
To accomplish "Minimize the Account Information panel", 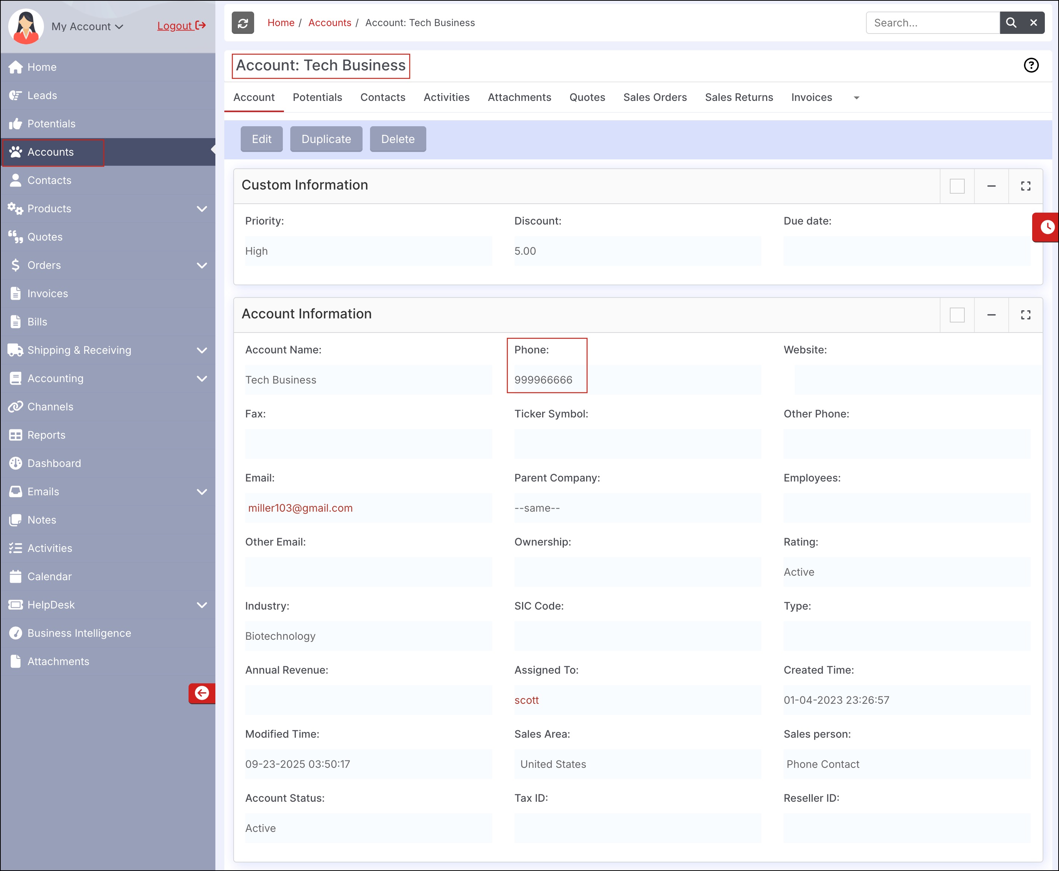I will (x=991, y=315).
